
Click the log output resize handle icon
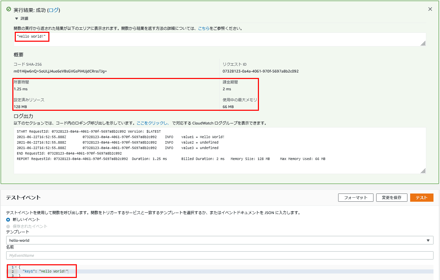tap(423, 171)
